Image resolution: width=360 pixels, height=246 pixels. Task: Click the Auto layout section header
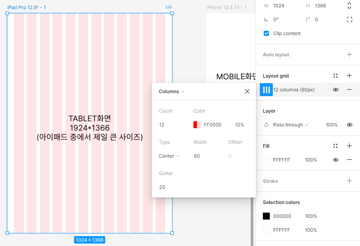(x=276, y=55)
